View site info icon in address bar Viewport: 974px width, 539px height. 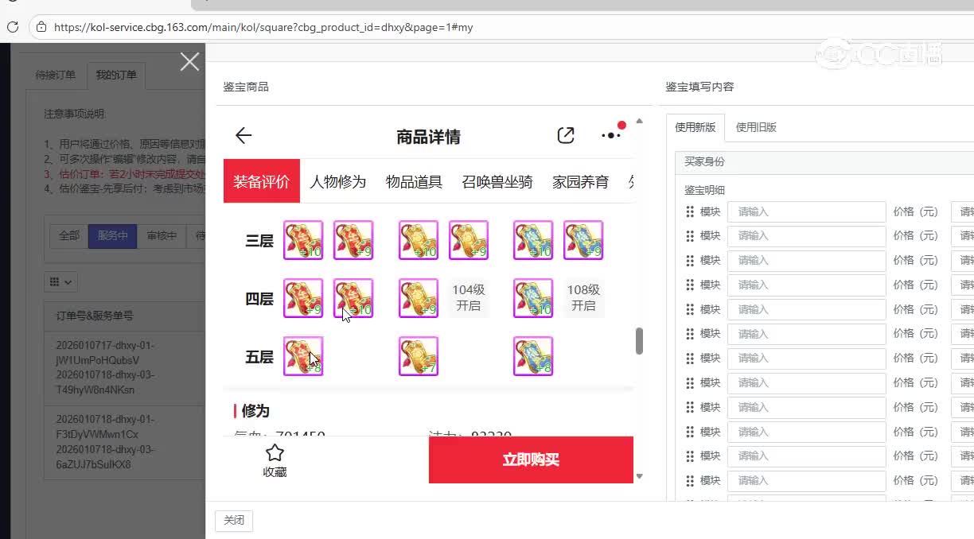point(41,27)
